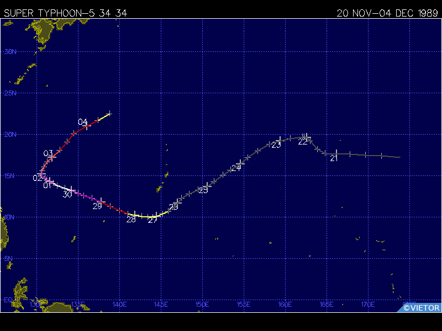This screenshot has height=331, width=442.
Task: Click the 'SUPER TYPHOON-5 34 34' title text
Action: (65, 13)
